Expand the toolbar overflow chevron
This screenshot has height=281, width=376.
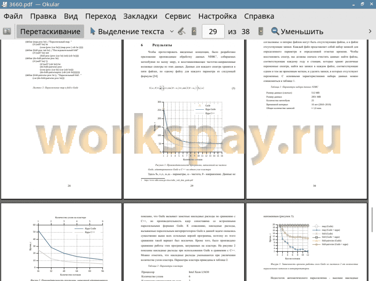click(370, 32)
